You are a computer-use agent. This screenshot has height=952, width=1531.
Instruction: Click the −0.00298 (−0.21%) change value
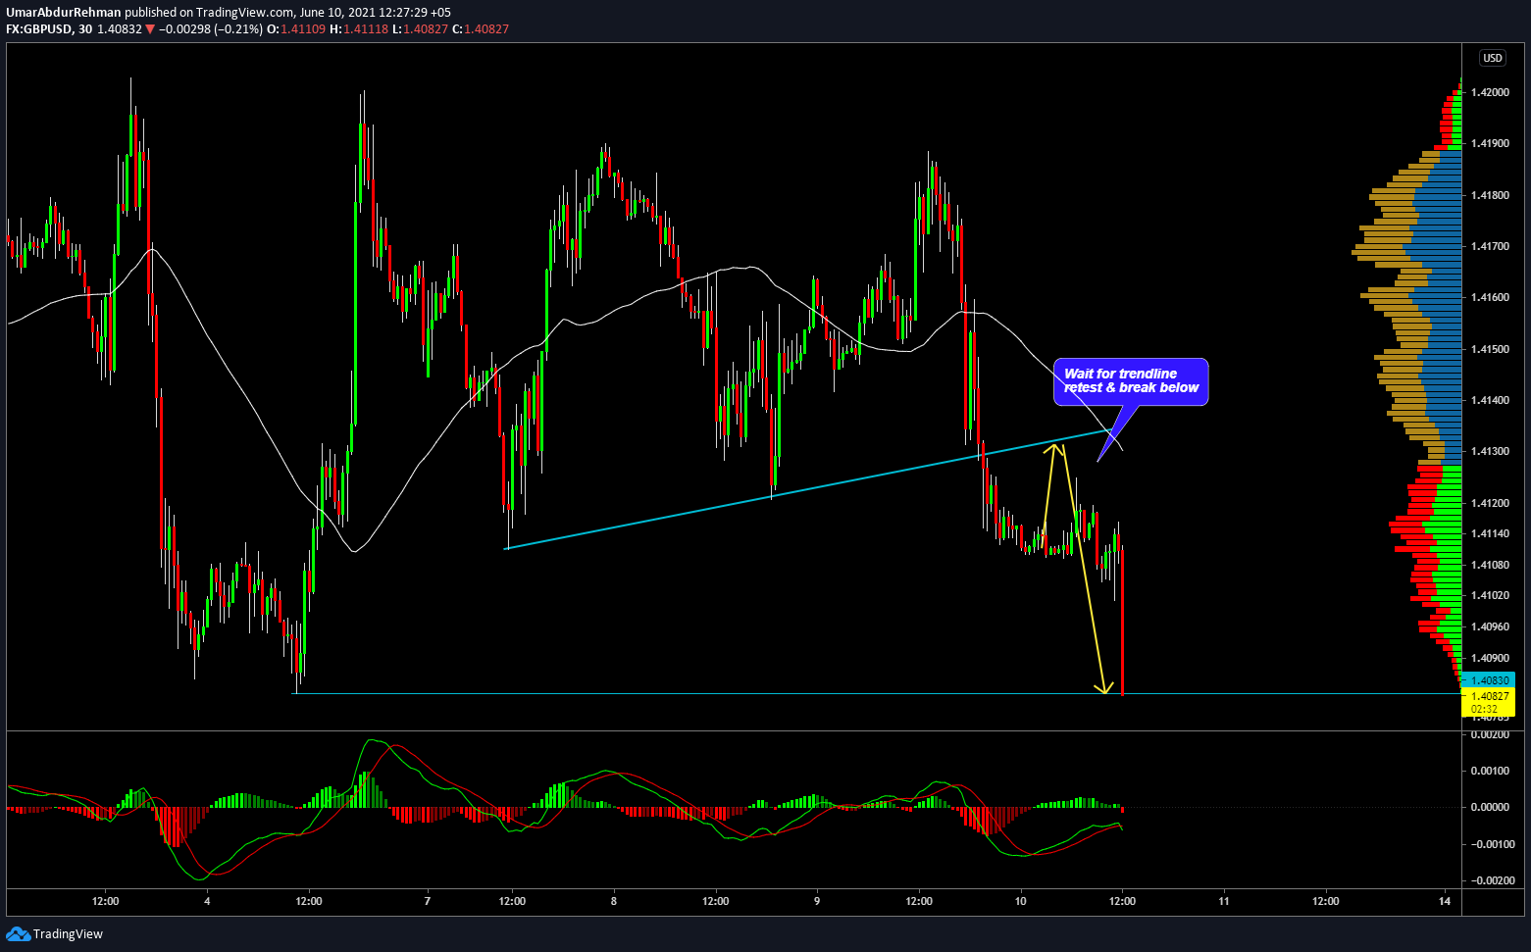210,29
